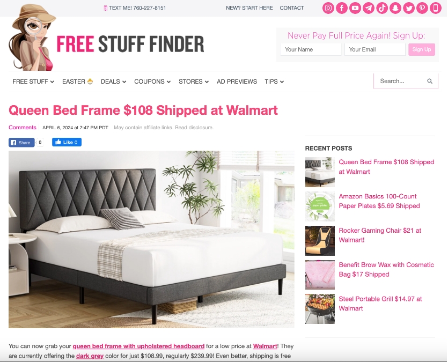This screenshot has width=448, height=362.
Task: Open the Facebook icon in header
Action: pos(342,8)
